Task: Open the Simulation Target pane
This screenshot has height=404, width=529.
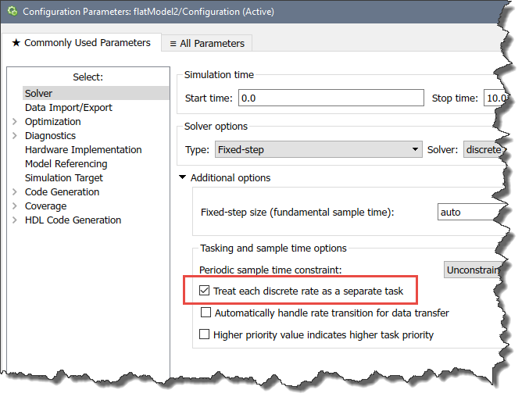Action: click(x=63, y=178)
